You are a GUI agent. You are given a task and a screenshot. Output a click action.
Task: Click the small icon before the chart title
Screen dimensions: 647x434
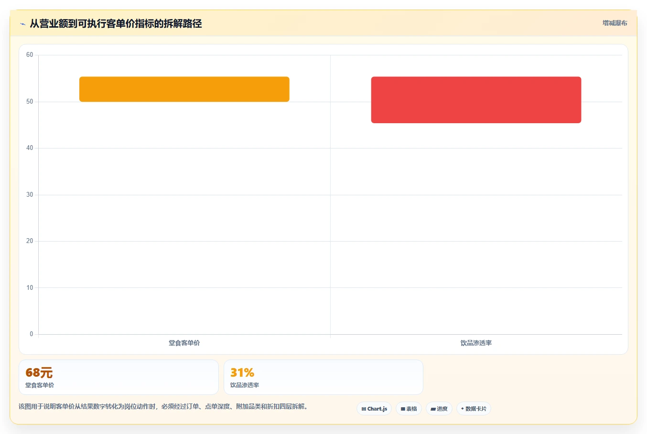coord(22,24)
